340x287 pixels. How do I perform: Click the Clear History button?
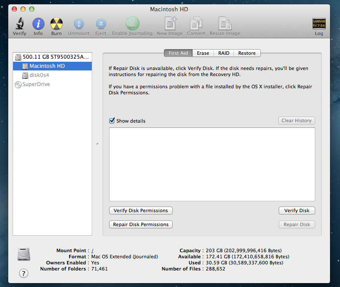coord(297,120)
